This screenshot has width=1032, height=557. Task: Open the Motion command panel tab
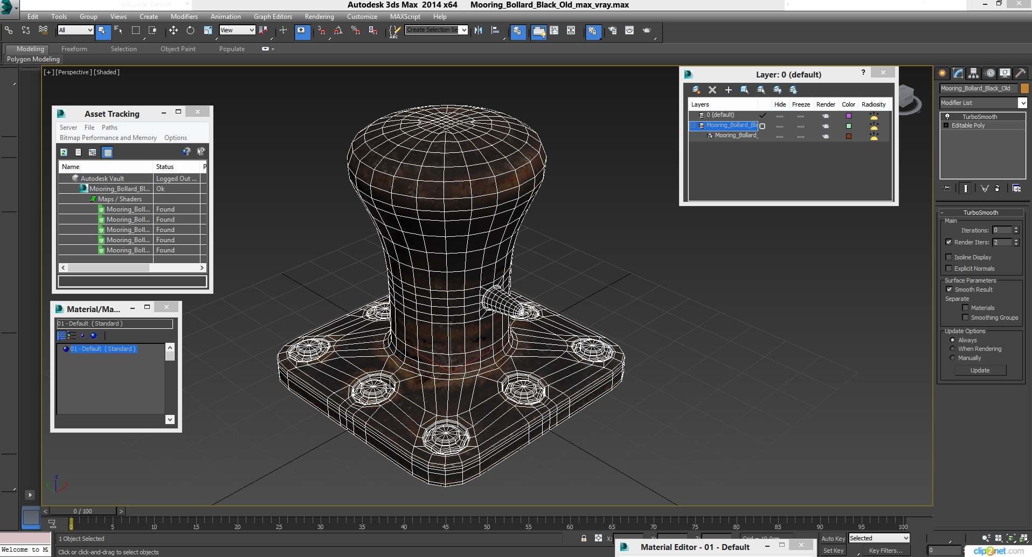[989, 73]
